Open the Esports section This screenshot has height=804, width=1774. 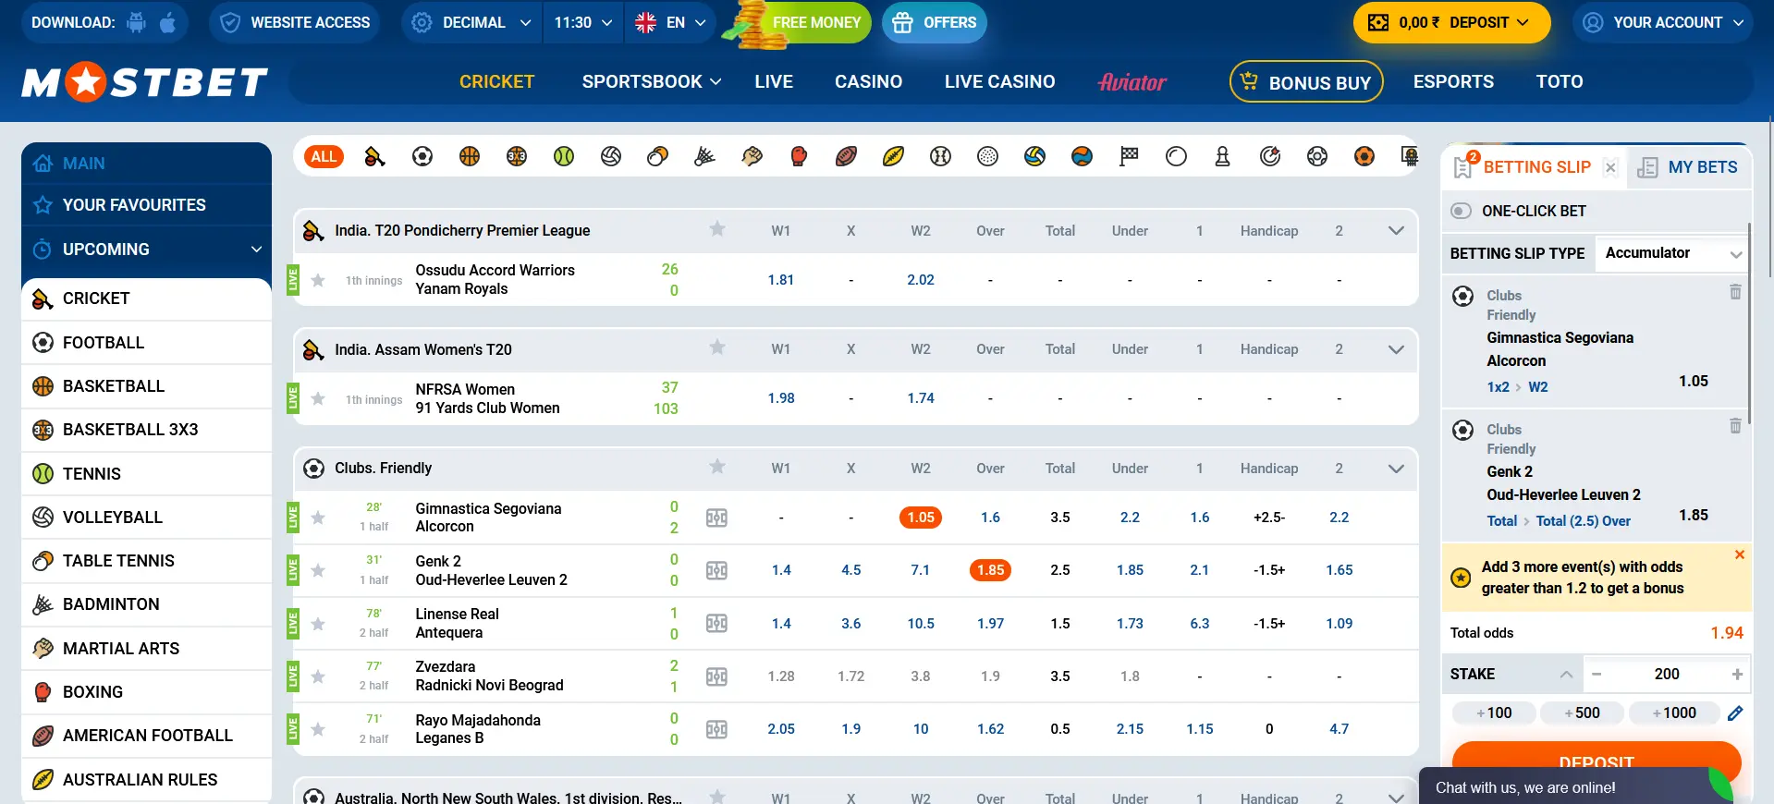point(1453,81)
